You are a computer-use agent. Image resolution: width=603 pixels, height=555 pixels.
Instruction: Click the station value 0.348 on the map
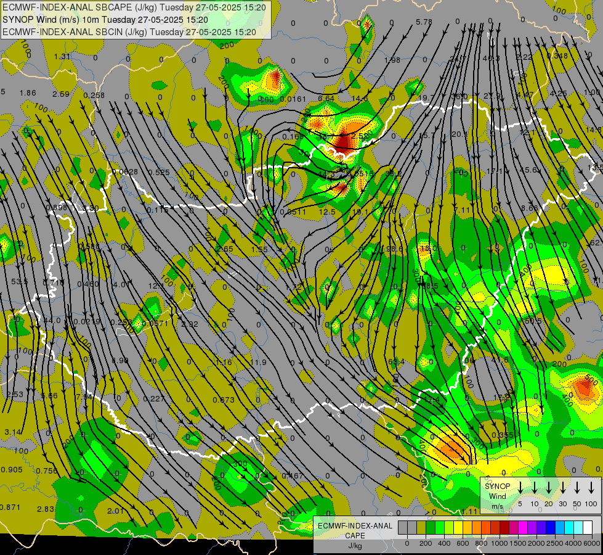pos(557,56)
